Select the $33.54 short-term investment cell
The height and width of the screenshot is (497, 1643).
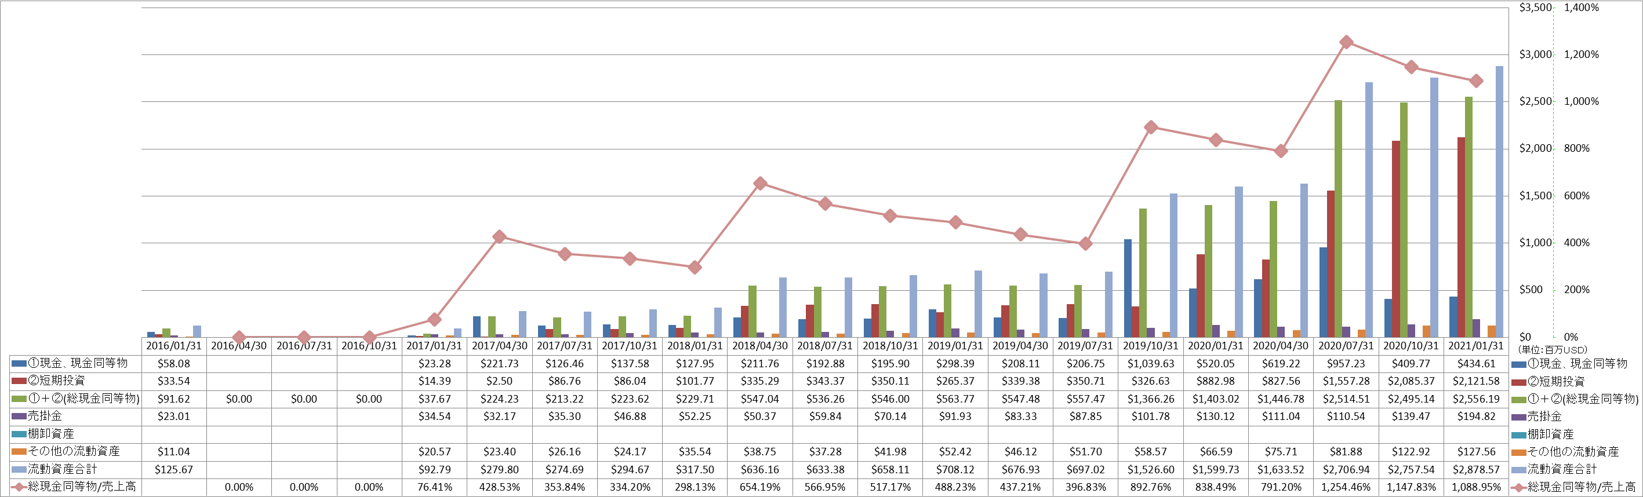click(173, 381)
